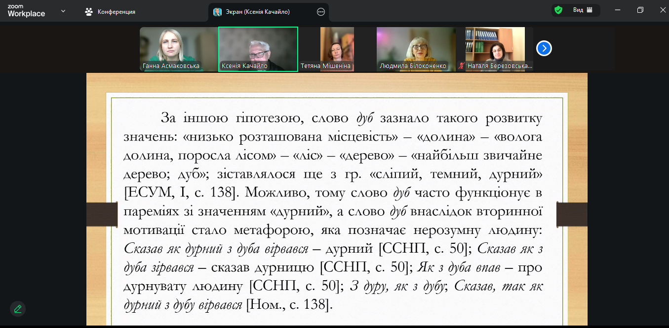Click Ксенія Качайло's highlighted video thumbnail

point(258,49)
